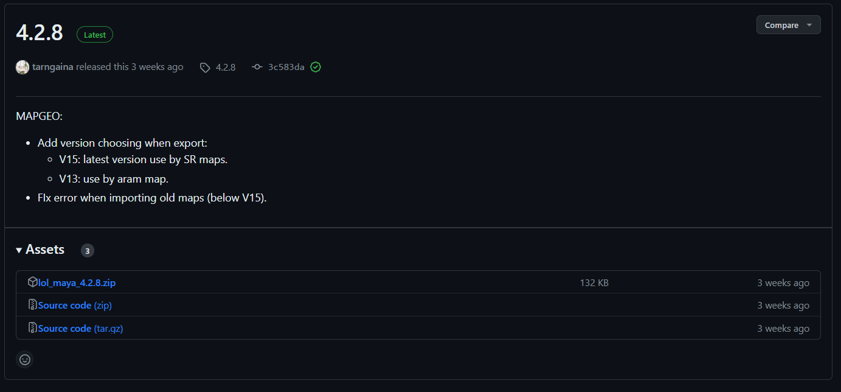The width and height of the screenshot is (841, 392).
Task: Click the tag icon beside 4.2.8
Action: [205, 68]
